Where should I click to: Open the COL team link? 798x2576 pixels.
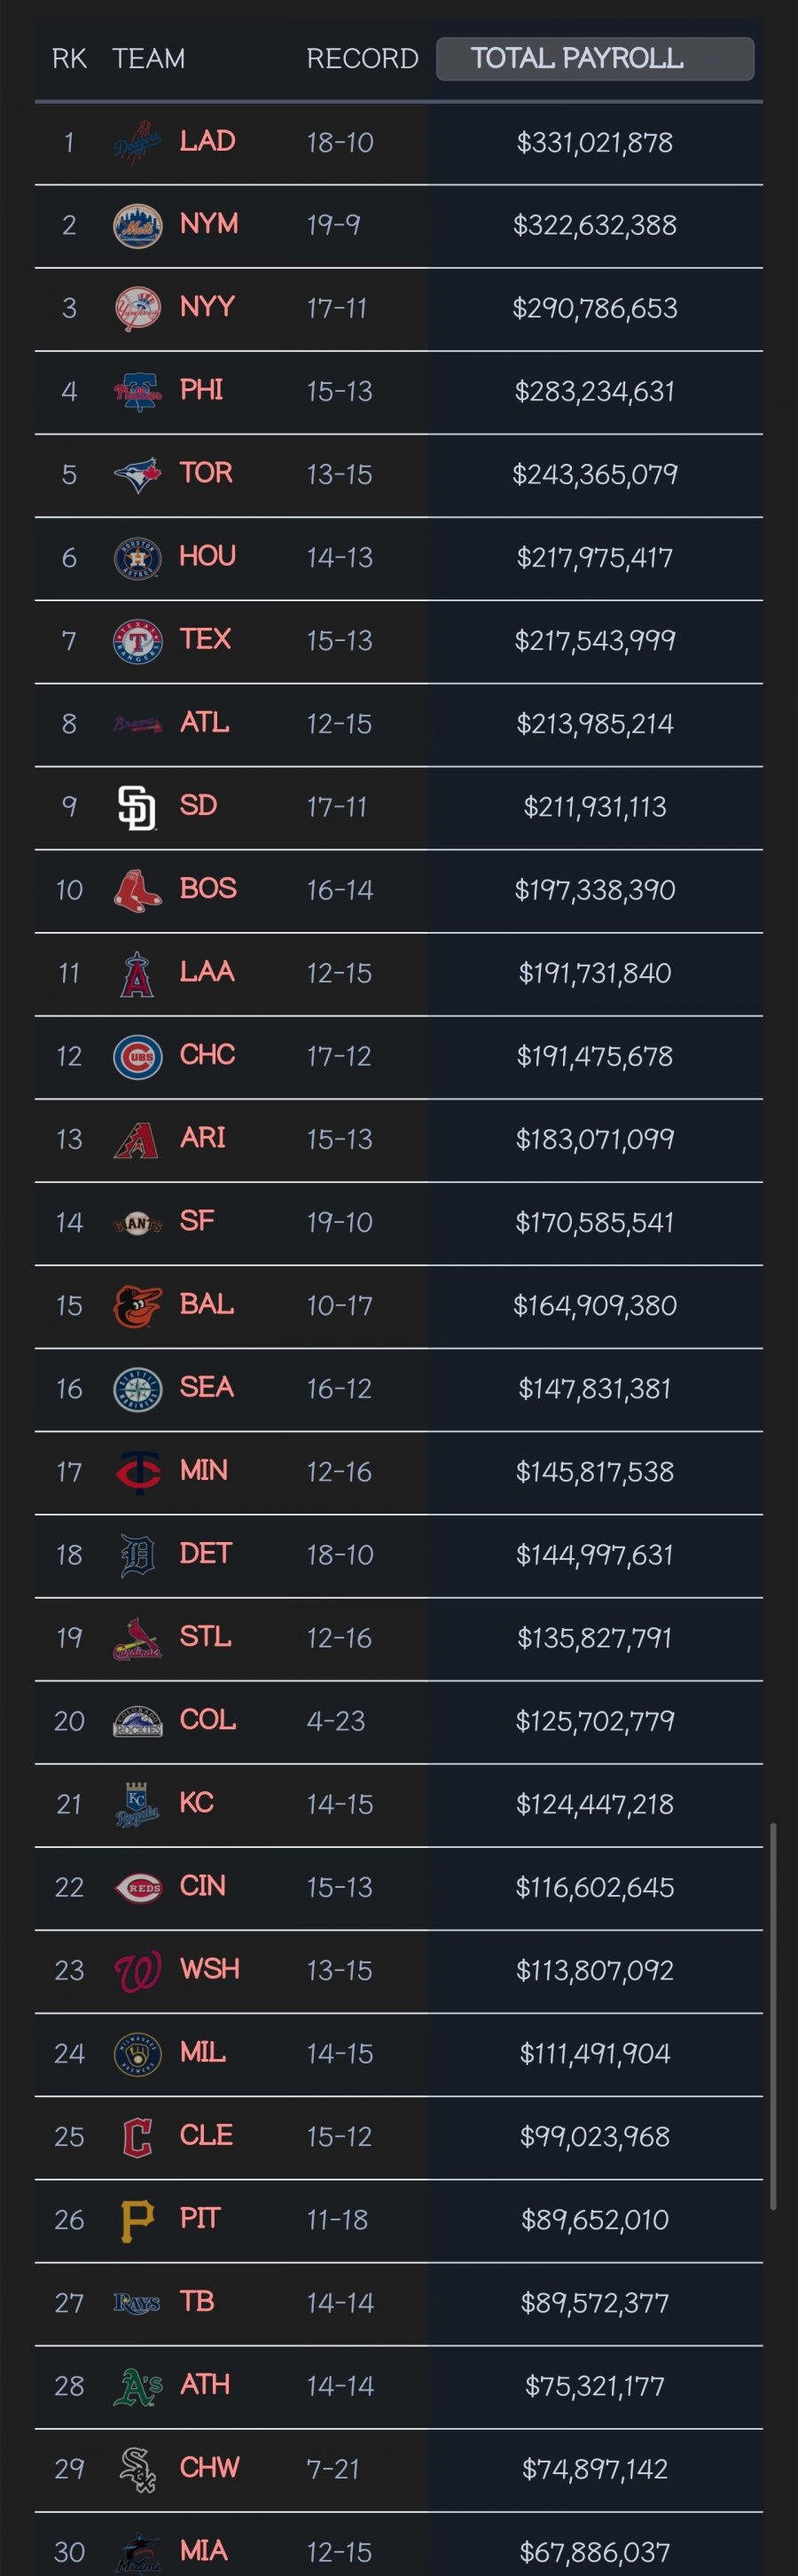(x=208, y=1719)
